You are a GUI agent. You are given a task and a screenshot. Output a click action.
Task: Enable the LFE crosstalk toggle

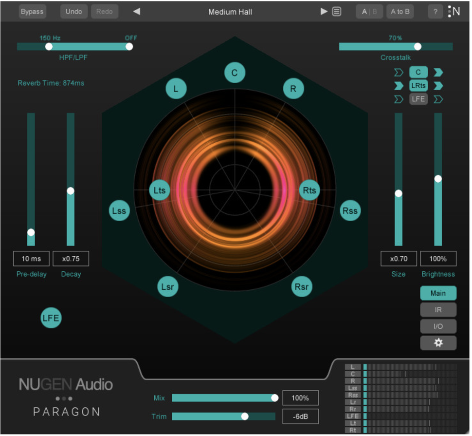coord(418,99)
